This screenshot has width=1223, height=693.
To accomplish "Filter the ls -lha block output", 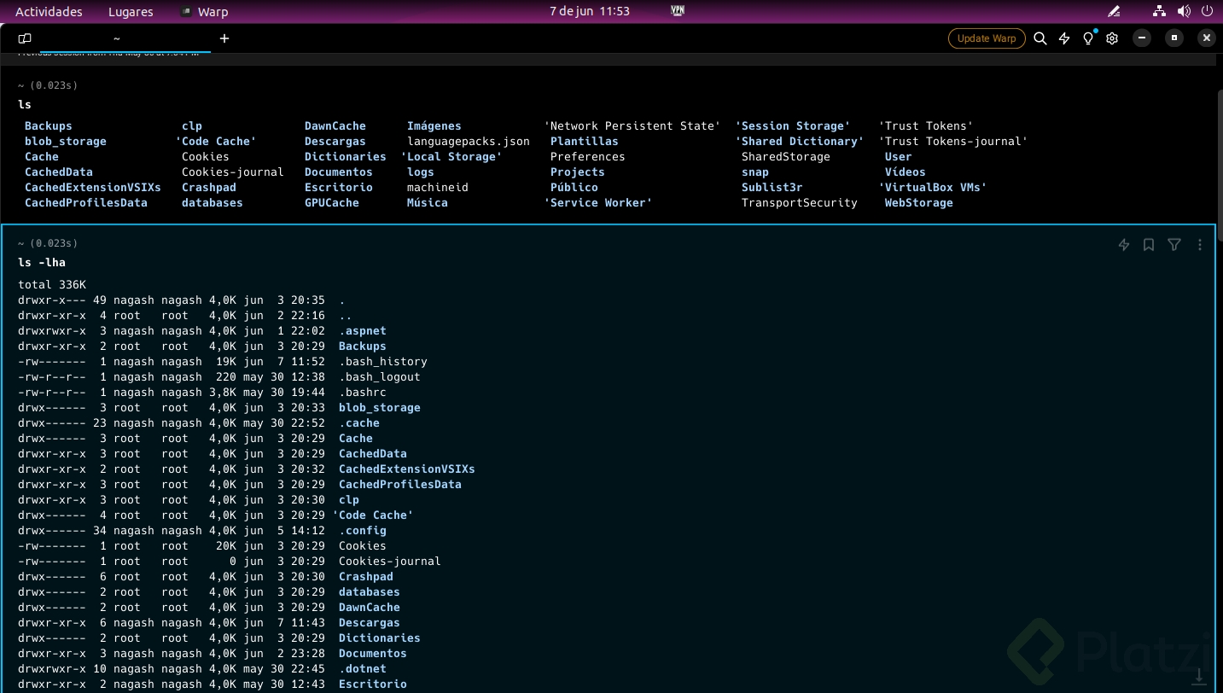I will click(1174, 245).
